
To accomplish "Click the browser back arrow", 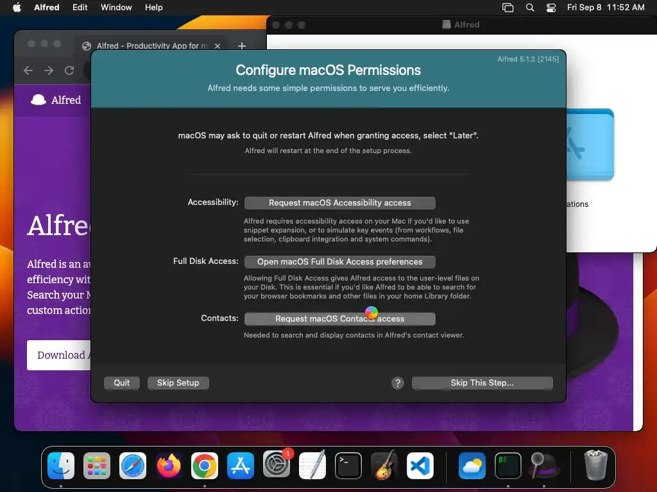I will (x=28, y=70).
